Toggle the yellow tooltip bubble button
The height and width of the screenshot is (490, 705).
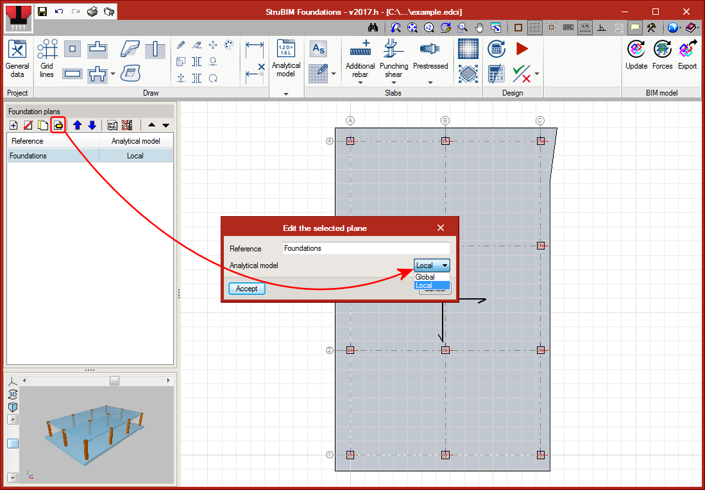634,28
